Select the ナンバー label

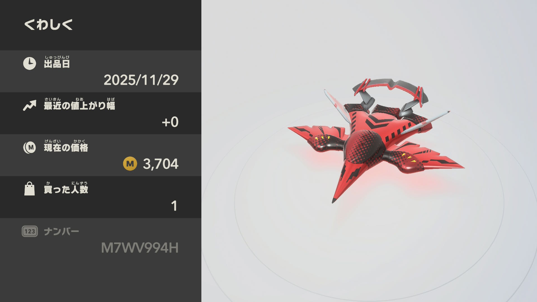(62, 232)
